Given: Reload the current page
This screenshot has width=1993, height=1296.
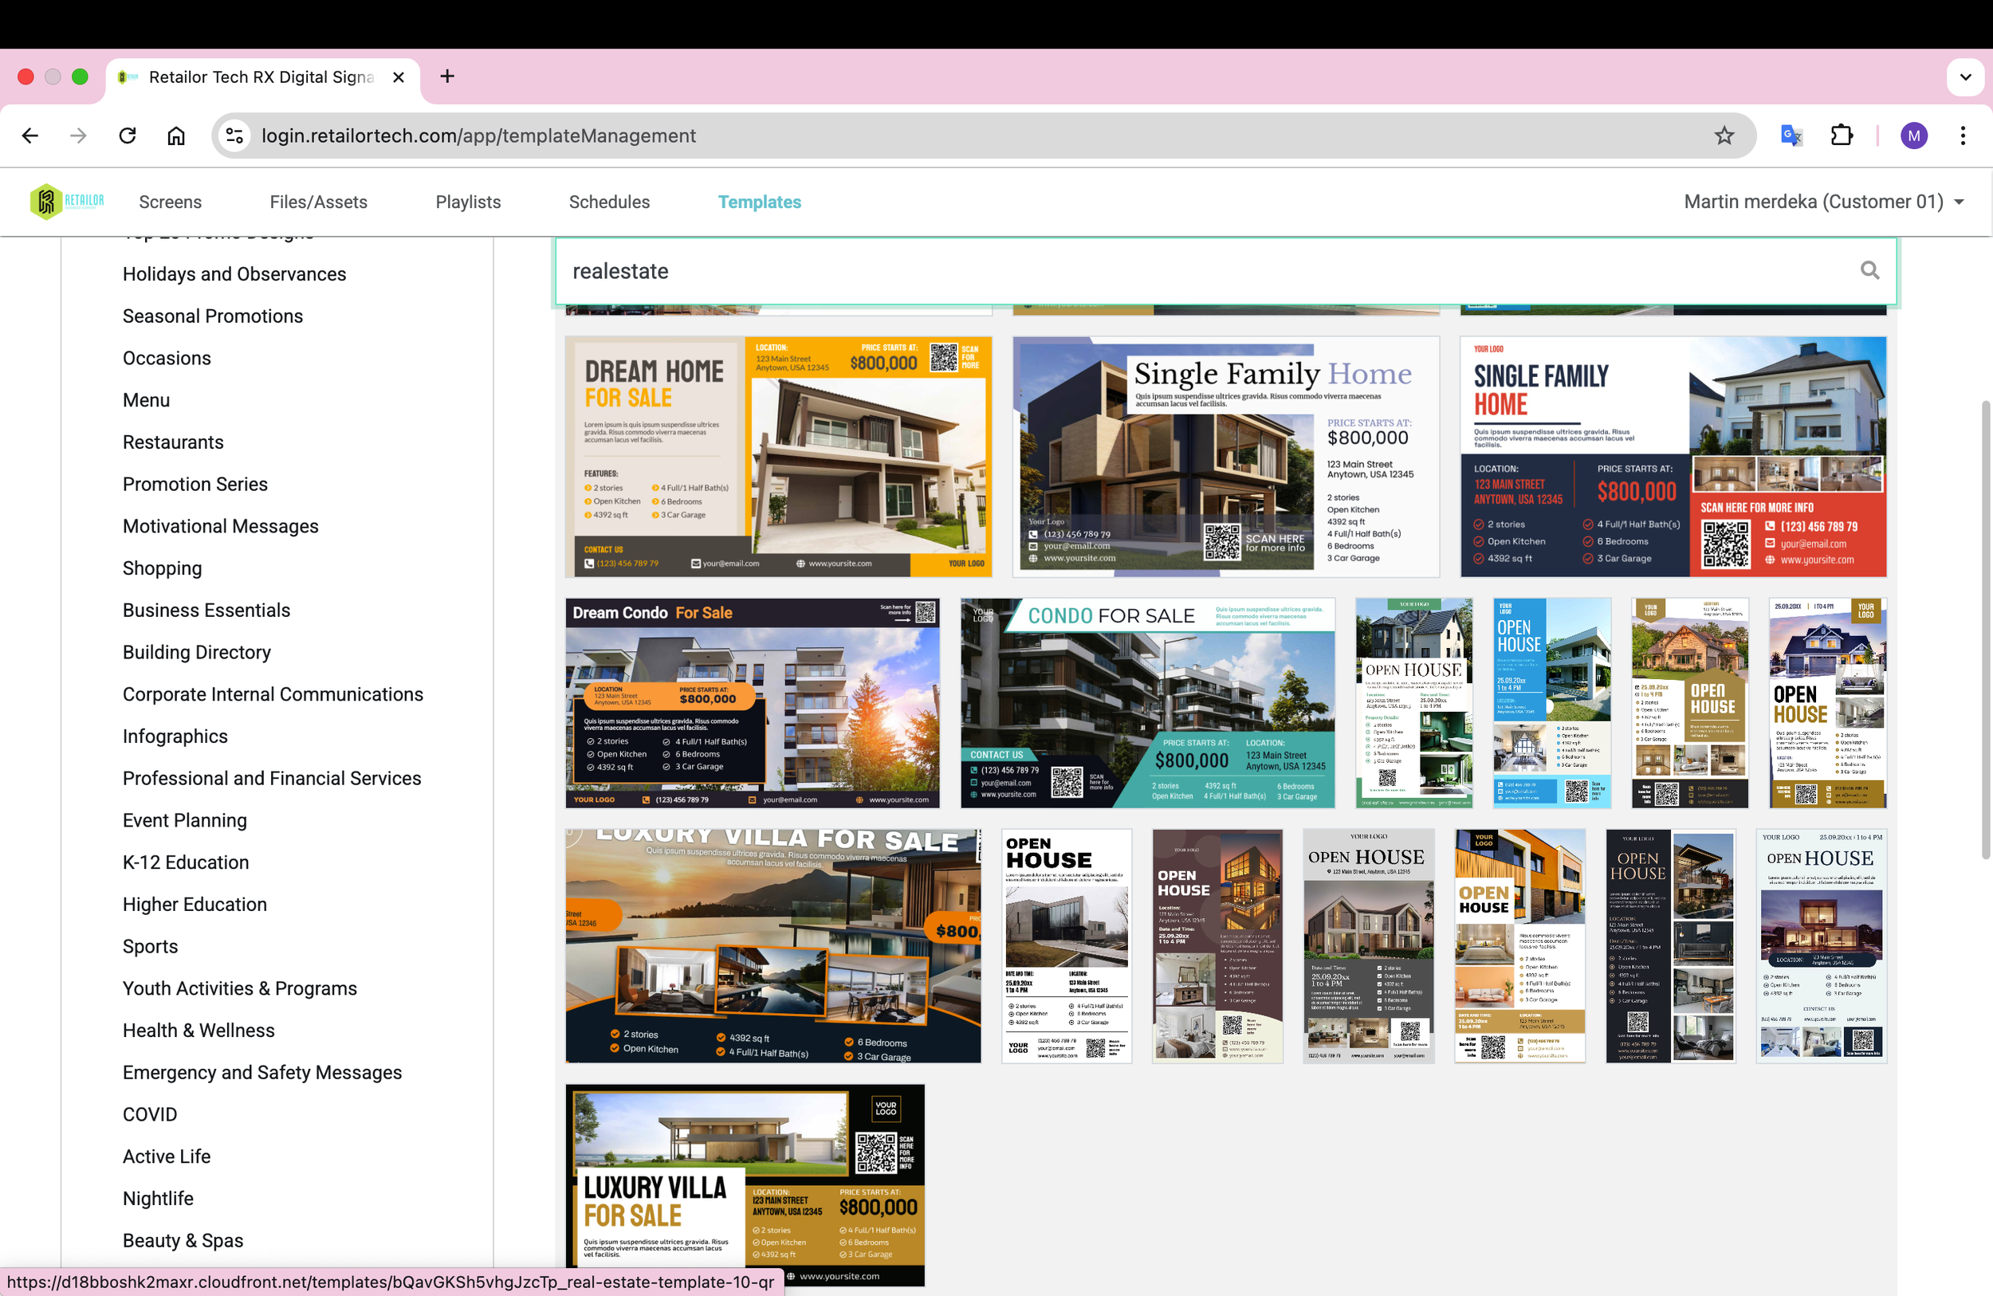Looking at the screenshot, I should [128, 135].
